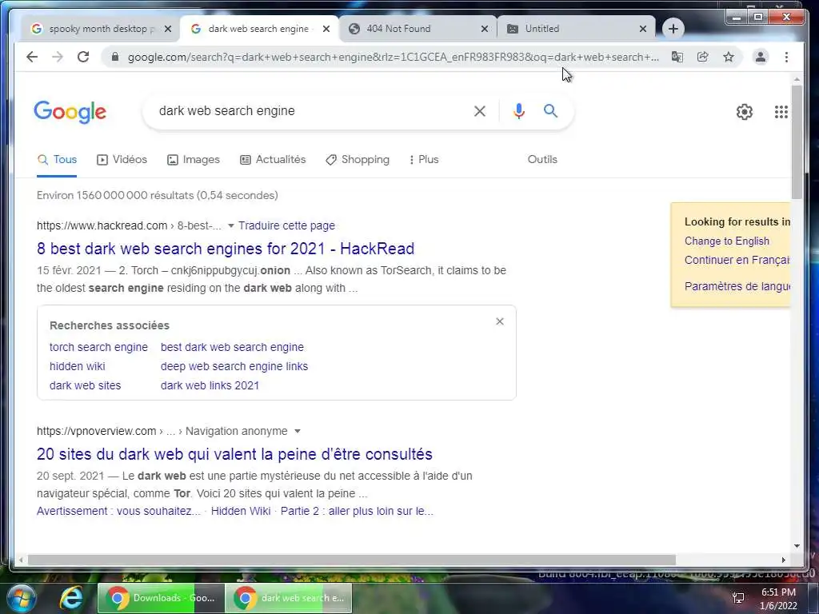The image size is (819, 614).
Task: Open a new tab
Action: [x=673, y=29]
